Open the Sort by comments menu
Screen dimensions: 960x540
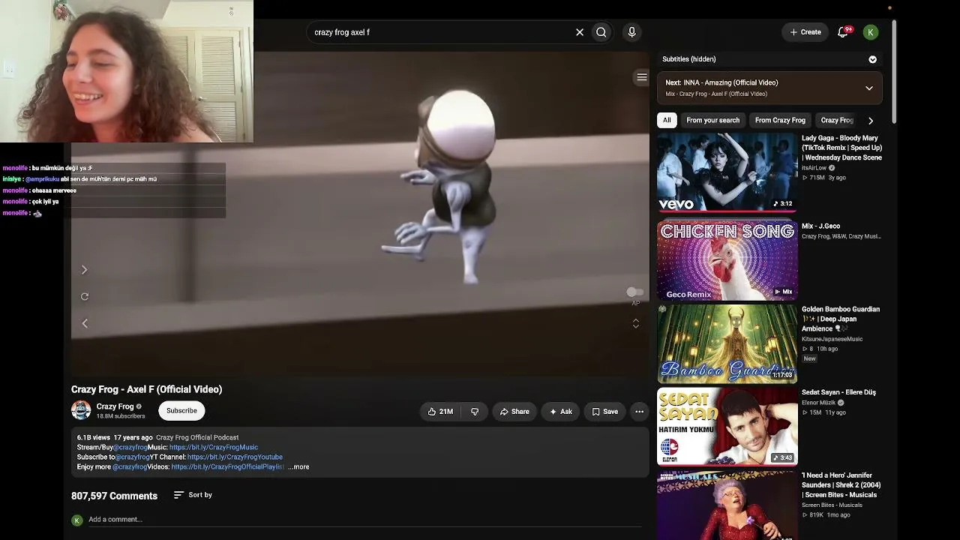click(193, 495)
